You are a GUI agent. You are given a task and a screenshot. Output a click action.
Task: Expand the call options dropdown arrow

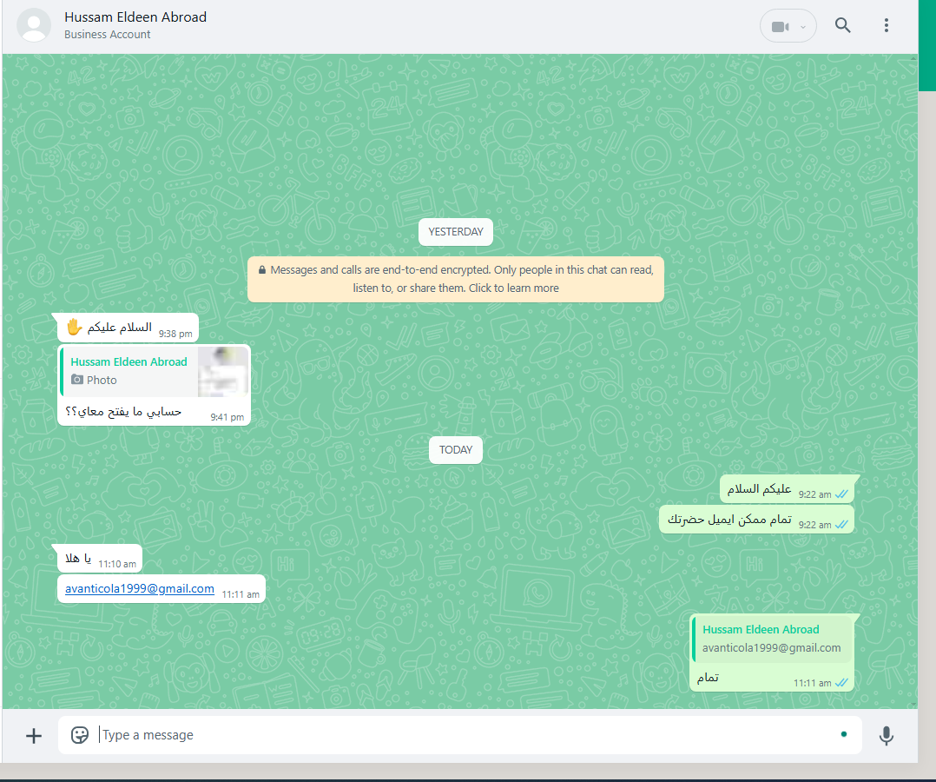(x=803, y=27)
